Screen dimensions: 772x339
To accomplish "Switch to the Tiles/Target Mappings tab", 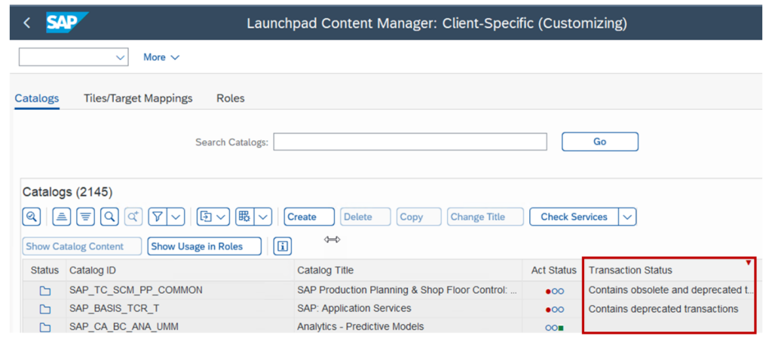I will point(138,98).
